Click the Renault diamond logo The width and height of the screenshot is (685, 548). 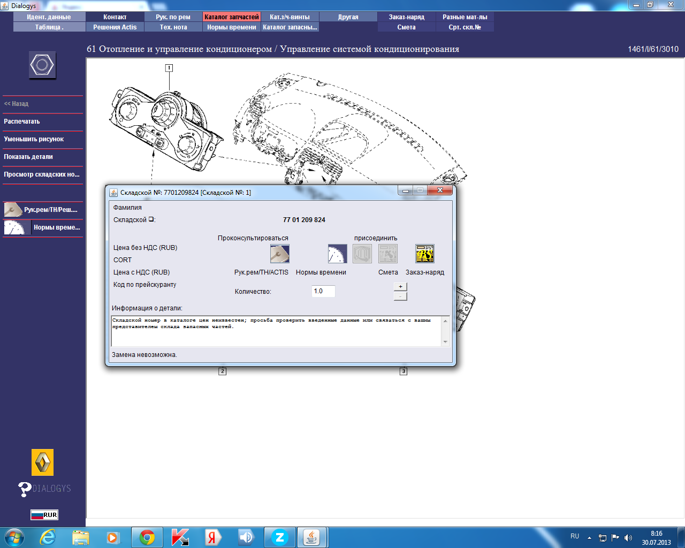(x=43, y=462)
